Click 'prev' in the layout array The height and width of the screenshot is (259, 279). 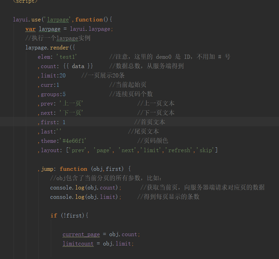pos(78,150)
